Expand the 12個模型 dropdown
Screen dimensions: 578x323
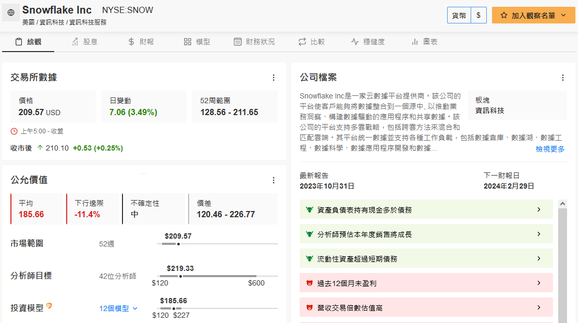[x=118, y=308]
